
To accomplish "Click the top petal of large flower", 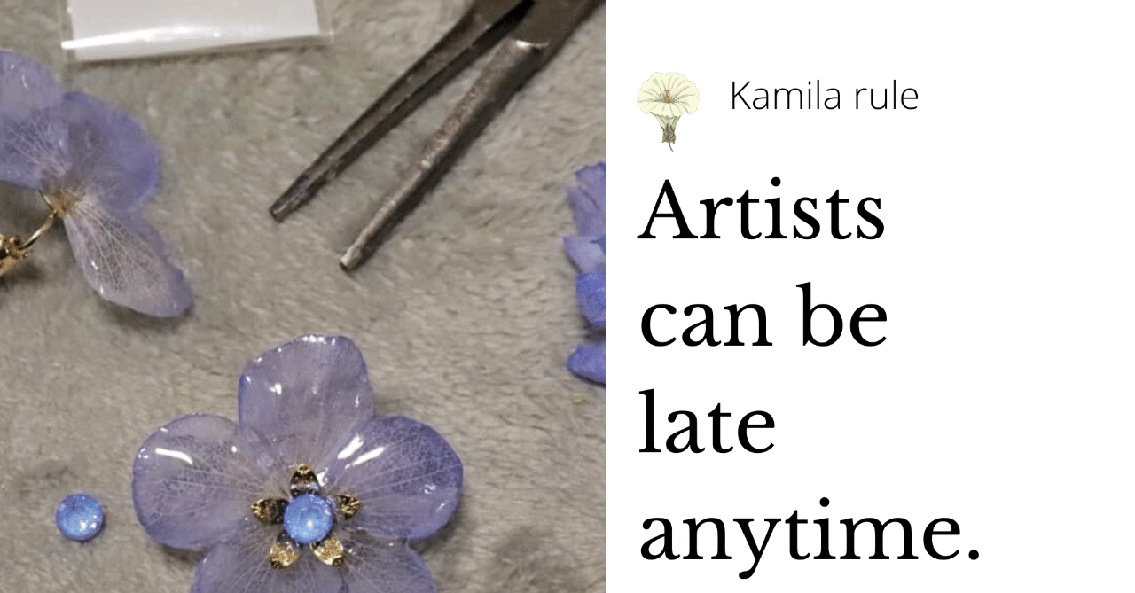I will point(305,397).
